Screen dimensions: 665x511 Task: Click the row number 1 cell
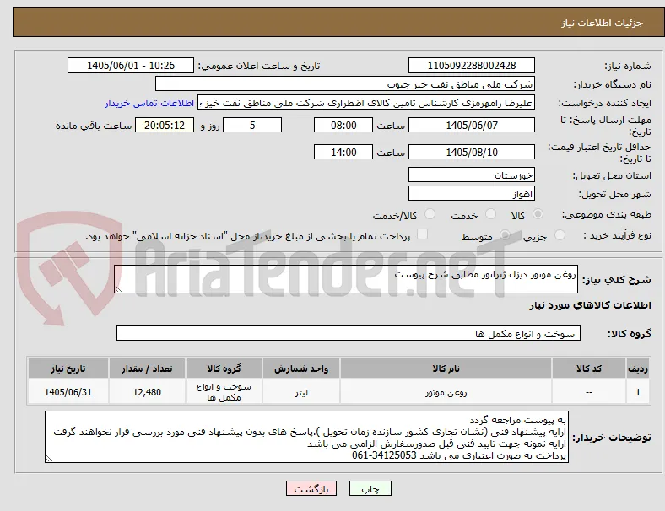[x=638, y=392]
